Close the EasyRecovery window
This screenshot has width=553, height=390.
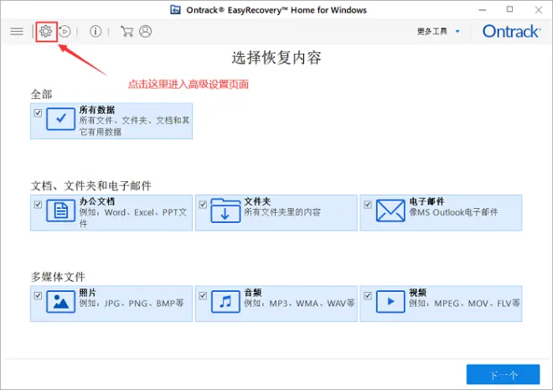538,10
